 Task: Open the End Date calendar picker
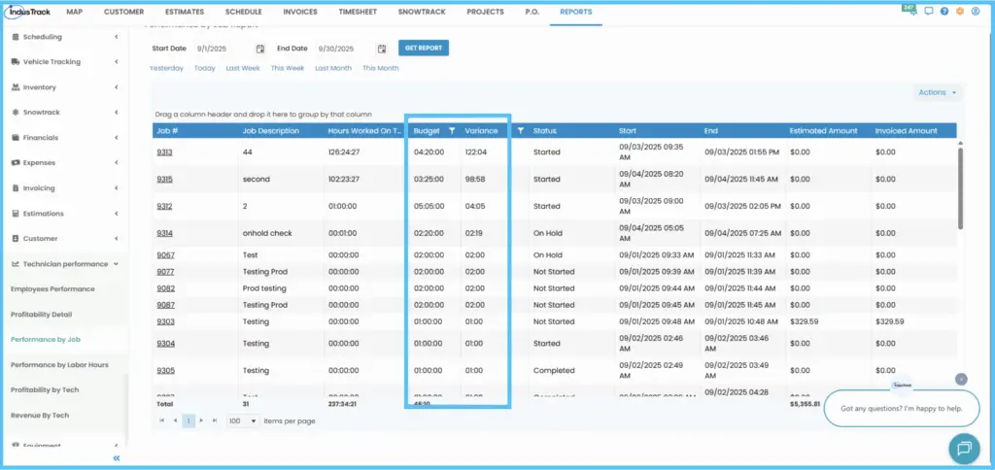coord(381,49)
